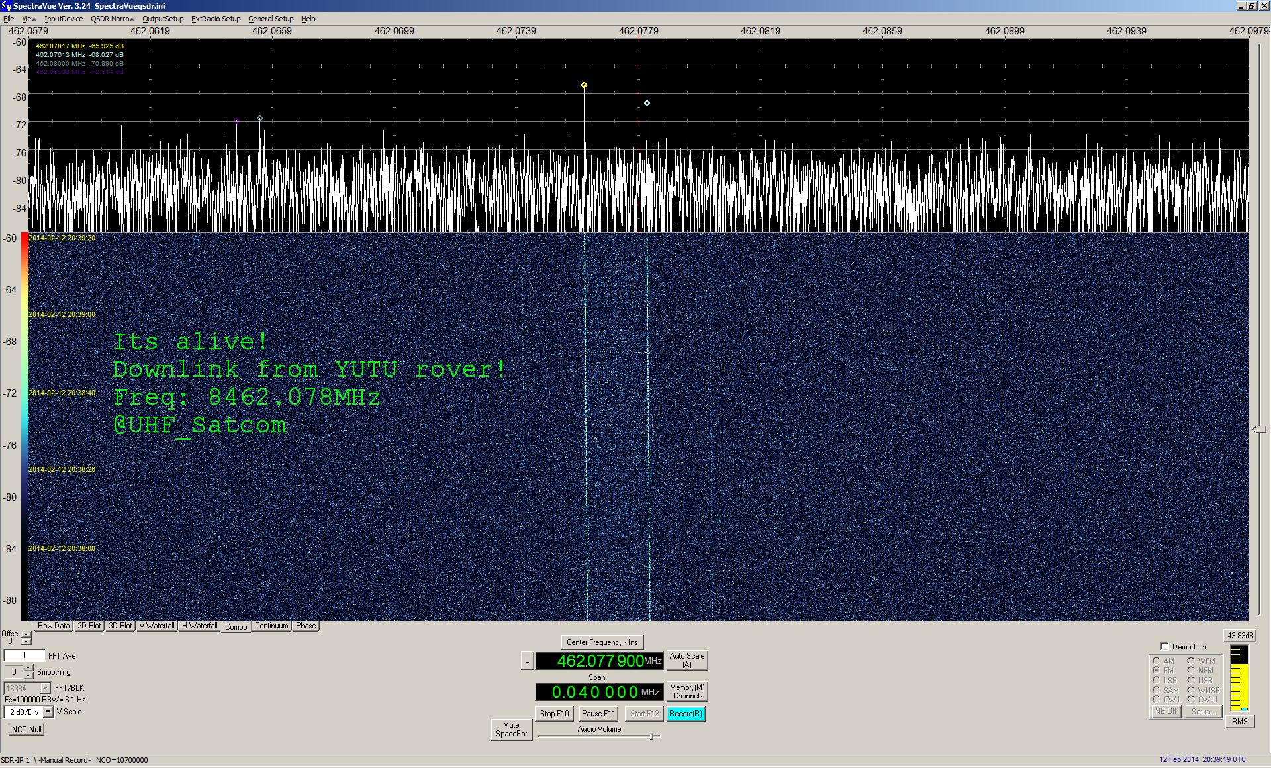Switch to the V Waterfall tab
The image size is (1271, 768).
click(157, 626)
